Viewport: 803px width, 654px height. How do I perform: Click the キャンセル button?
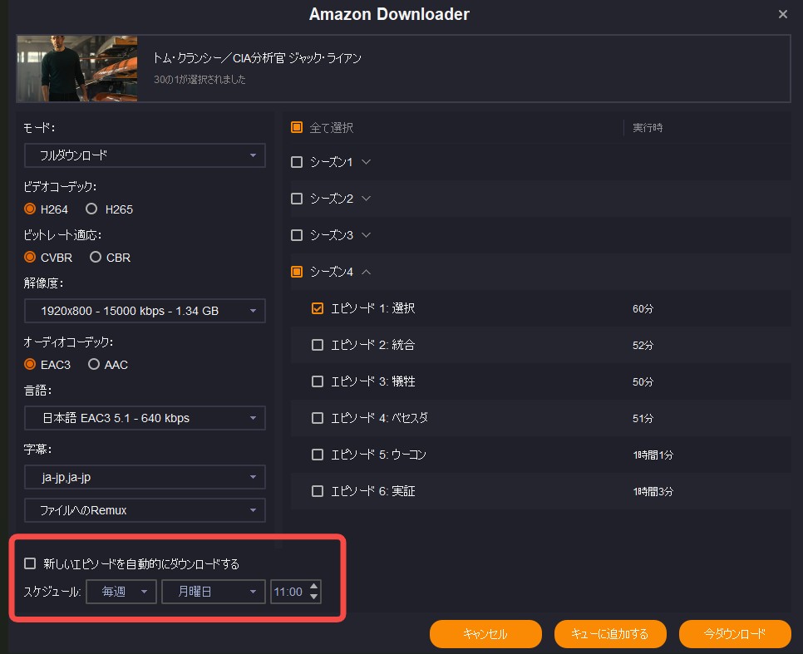pyautogui.click(x=485, y=634)
